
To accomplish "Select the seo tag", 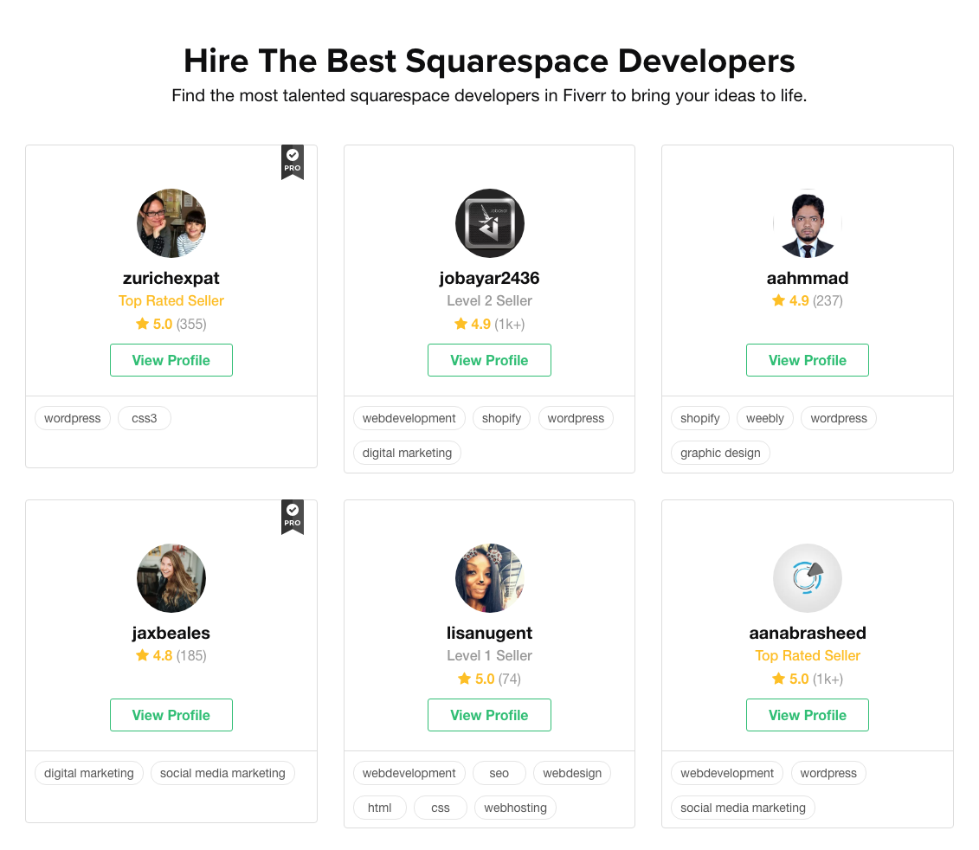I will coord(499,773).
